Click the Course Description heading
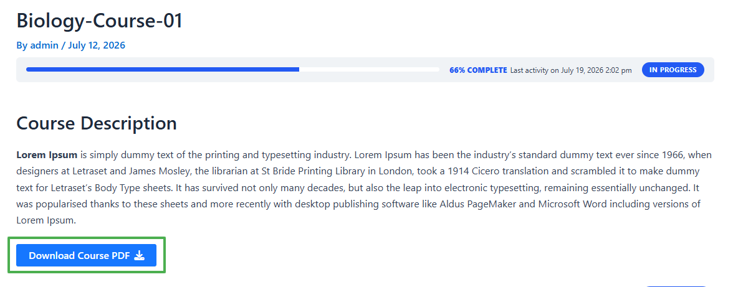Screen dimensions: 733x287 pyautogui.click(x=97, y=124)
